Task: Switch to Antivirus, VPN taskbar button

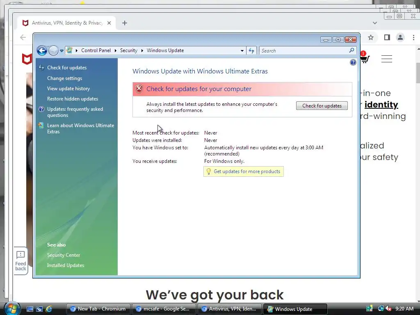Action: click(x=229, y=309)
